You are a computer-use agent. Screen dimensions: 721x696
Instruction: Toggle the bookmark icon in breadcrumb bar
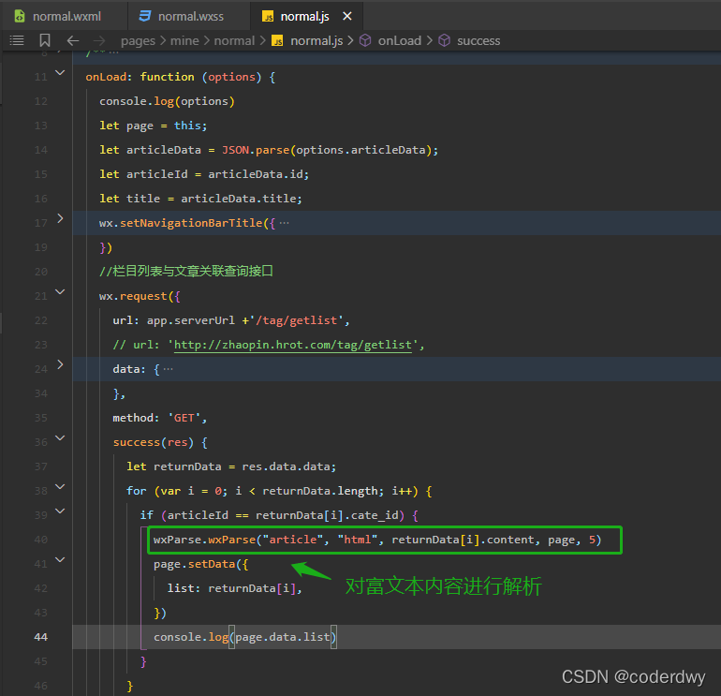pos(45,40)
